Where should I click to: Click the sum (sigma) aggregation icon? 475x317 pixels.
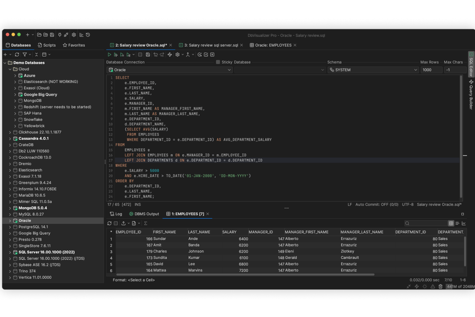click(x=145, y=223)
